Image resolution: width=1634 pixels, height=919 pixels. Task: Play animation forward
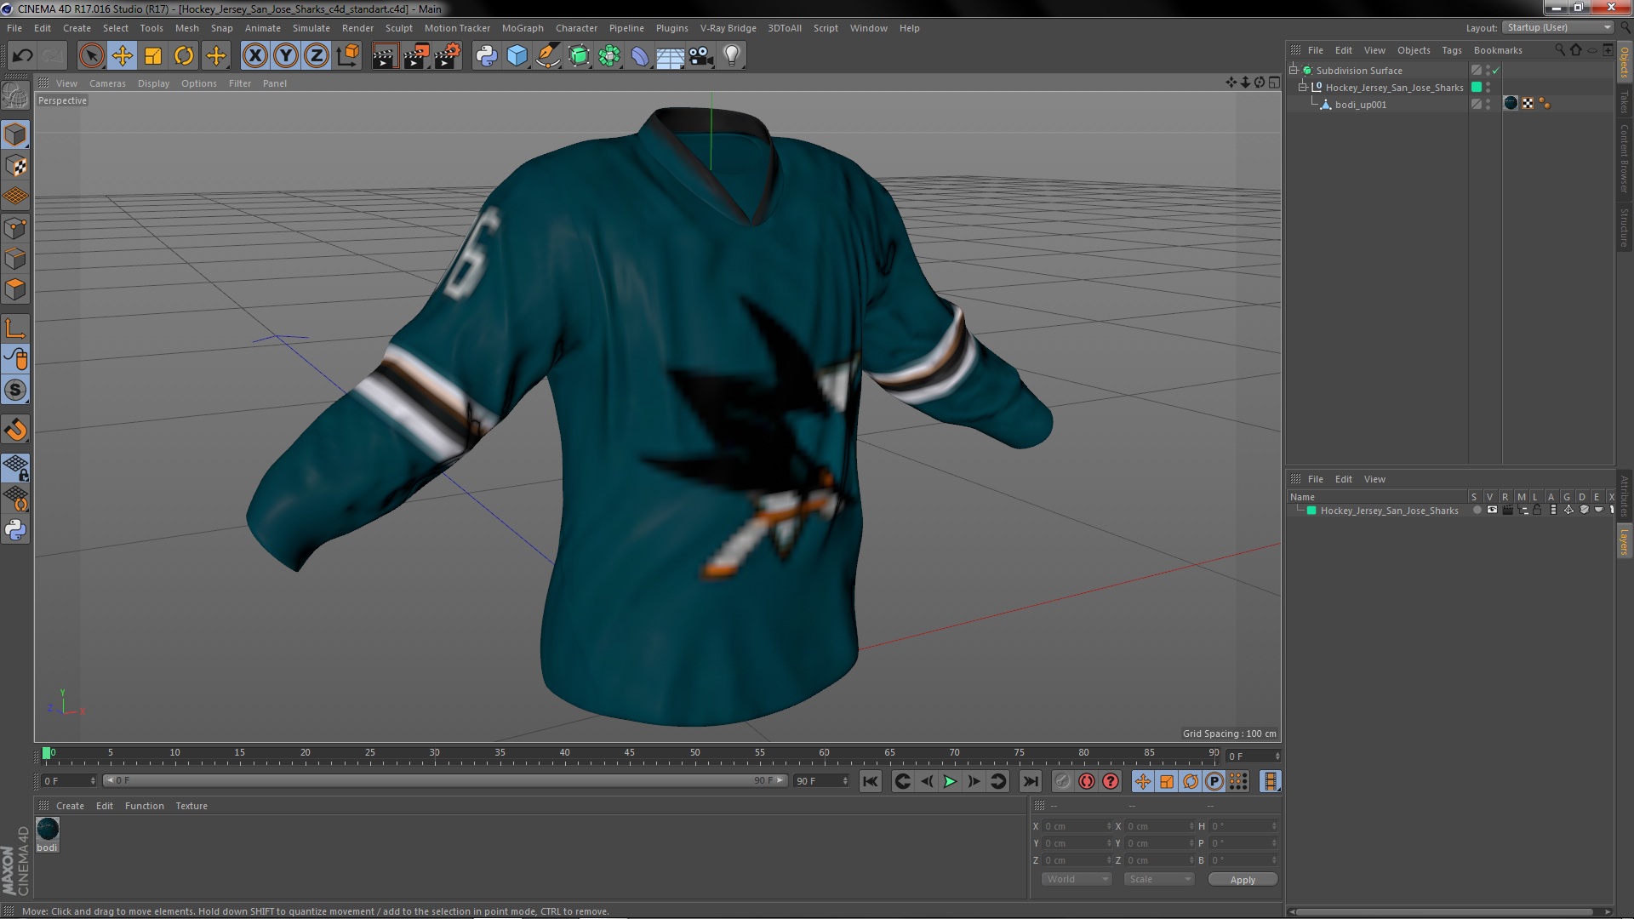950,781
